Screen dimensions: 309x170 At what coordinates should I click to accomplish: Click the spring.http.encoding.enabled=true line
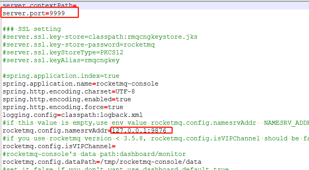(67, 99)
